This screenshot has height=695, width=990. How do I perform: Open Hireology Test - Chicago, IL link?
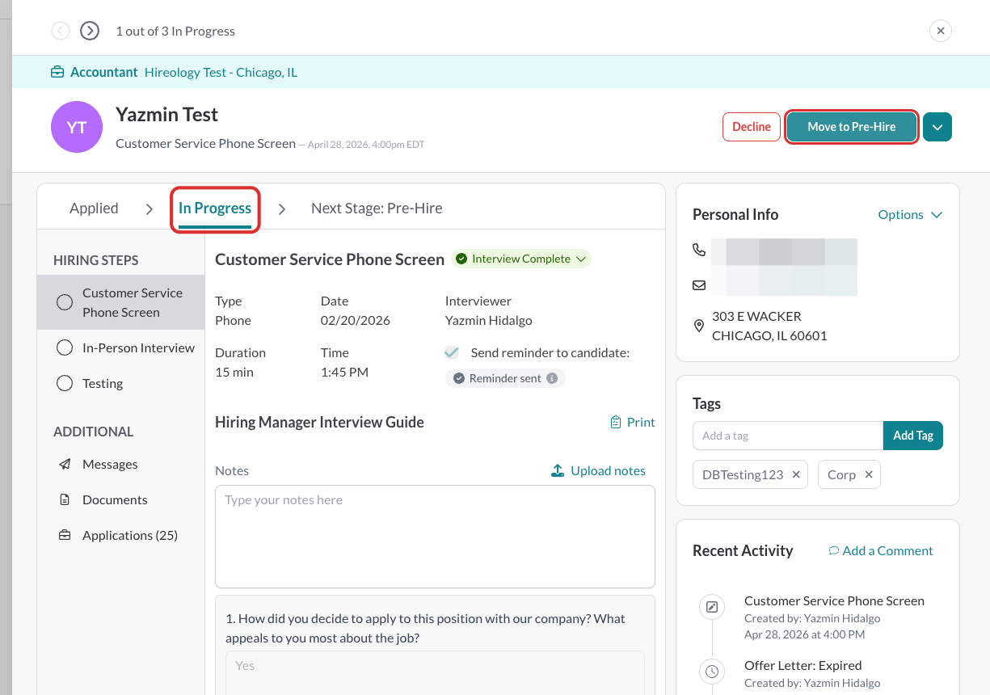221,72
